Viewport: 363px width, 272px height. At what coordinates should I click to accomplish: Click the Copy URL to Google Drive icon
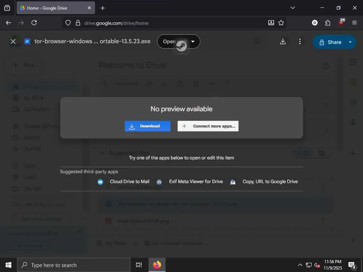tap(233, 182)
